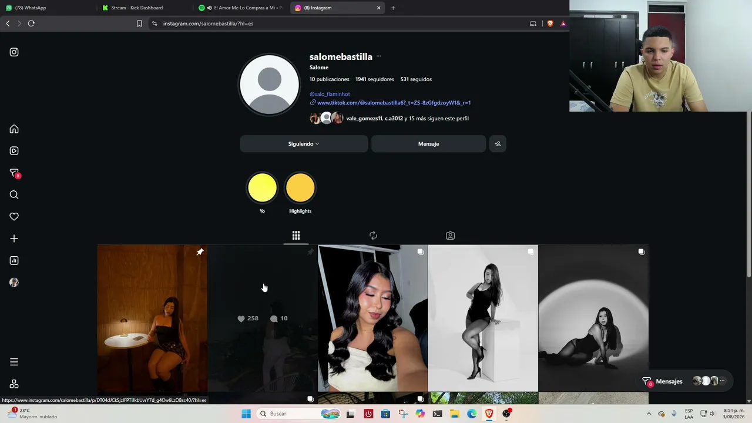Open the mutual followers 'siguen este perfil' link
Image resolution: width=752 pixels, height=423 pixels.
[407, 119]
